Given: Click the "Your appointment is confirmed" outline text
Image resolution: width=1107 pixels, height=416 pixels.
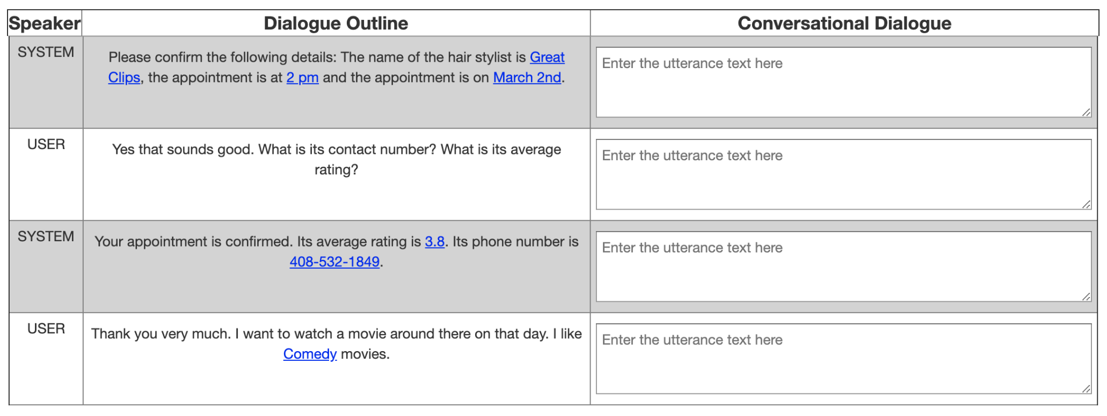Looking at the screenshot, I should (x=258, y=242).
